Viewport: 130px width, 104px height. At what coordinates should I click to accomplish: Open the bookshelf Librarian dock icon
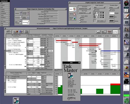pyautogui.click(x=126, y=29)
